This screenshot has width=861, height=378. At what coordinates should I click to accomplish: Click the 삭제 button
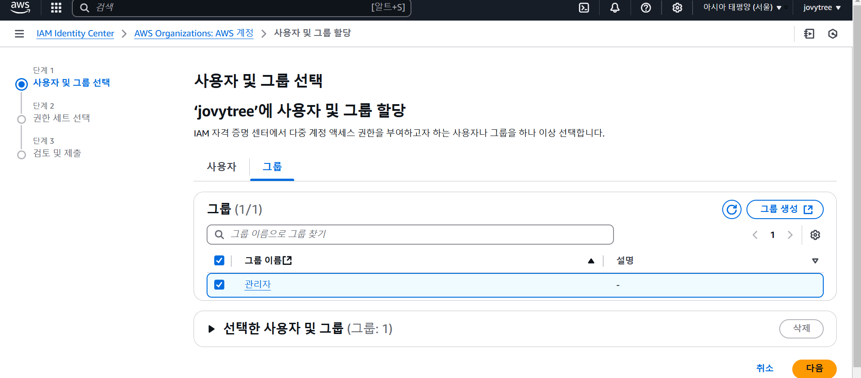coord(801,329)
